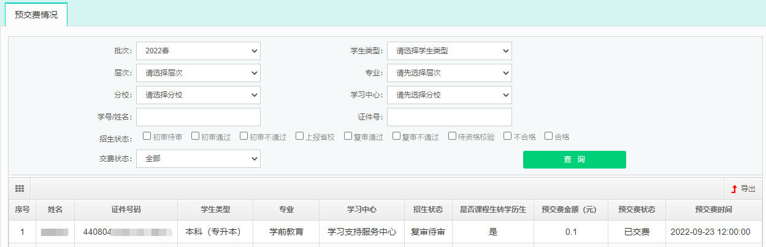
Task: Click the 学号/姓名 input field
Action: (x=198, y=117)
